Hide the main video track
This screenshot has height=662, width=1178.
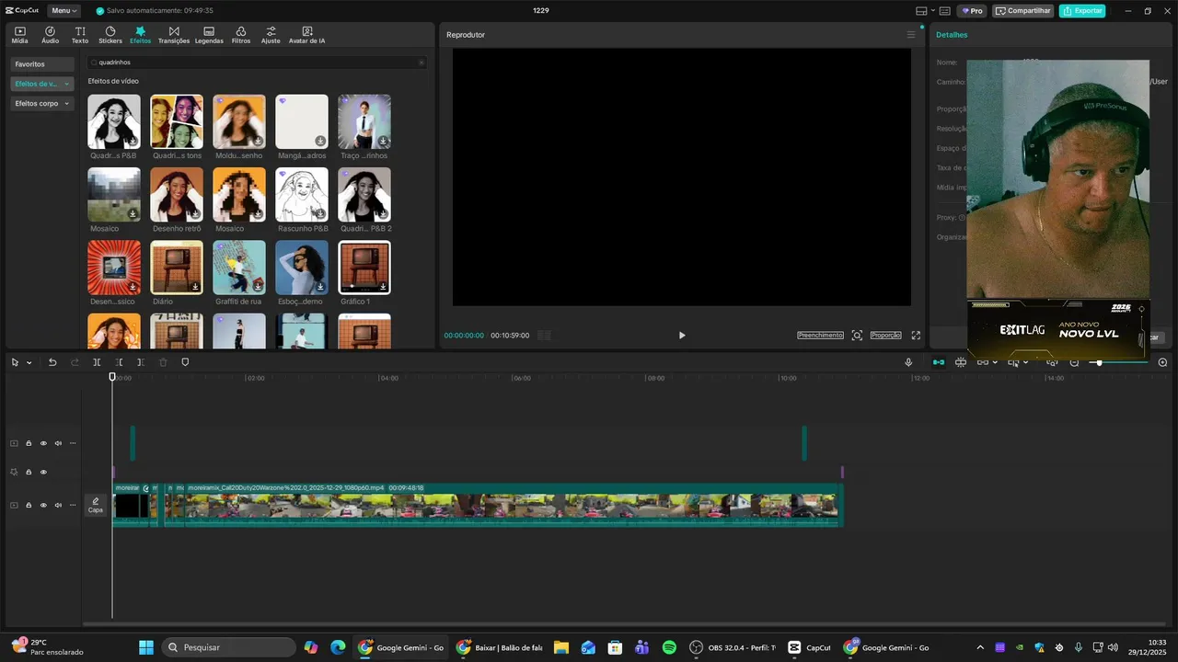click(43, 505)
